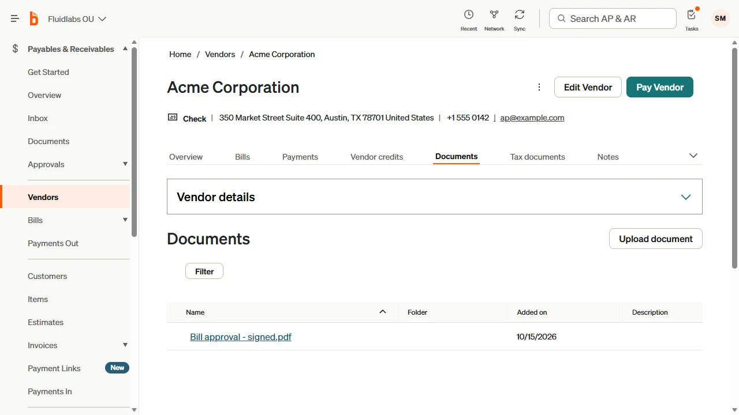Click the Edit Vendor button
This screenshot has width=739, height=415.
point(588,87)
